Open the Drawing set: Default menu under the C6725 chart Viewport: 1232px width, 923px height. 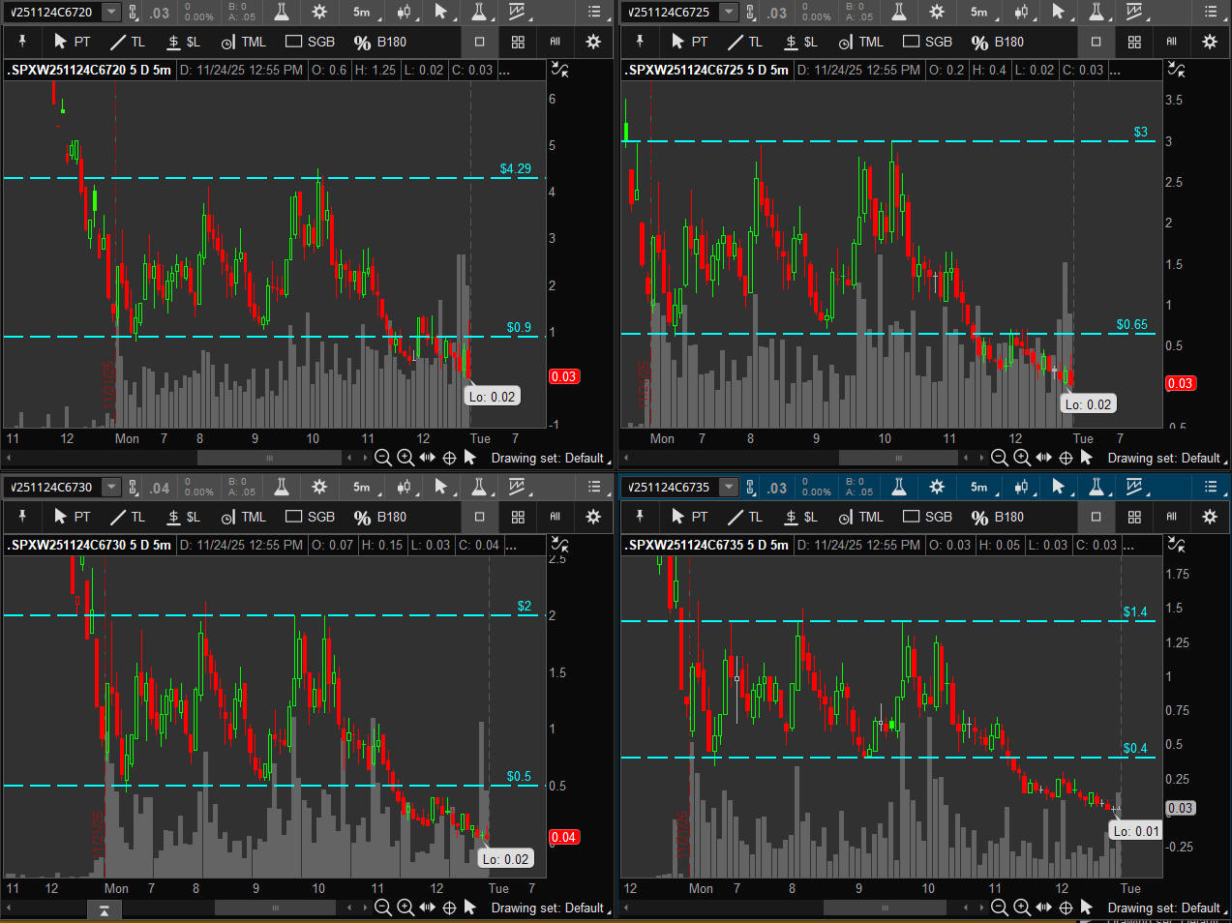(1164, 458)
